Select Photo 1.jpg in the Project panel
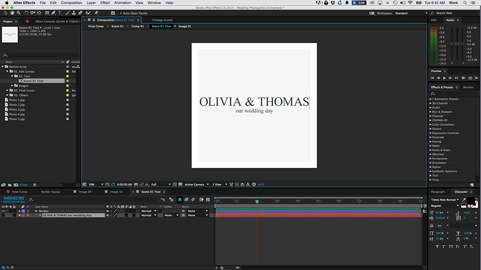 tap(17, 100)
